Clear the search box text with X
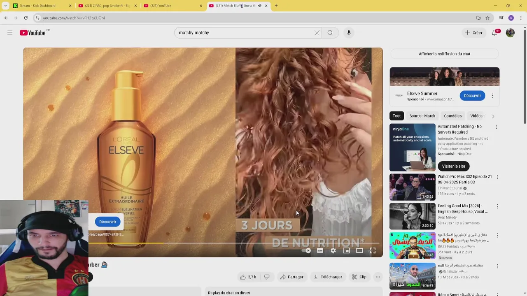 coord(317,32)
